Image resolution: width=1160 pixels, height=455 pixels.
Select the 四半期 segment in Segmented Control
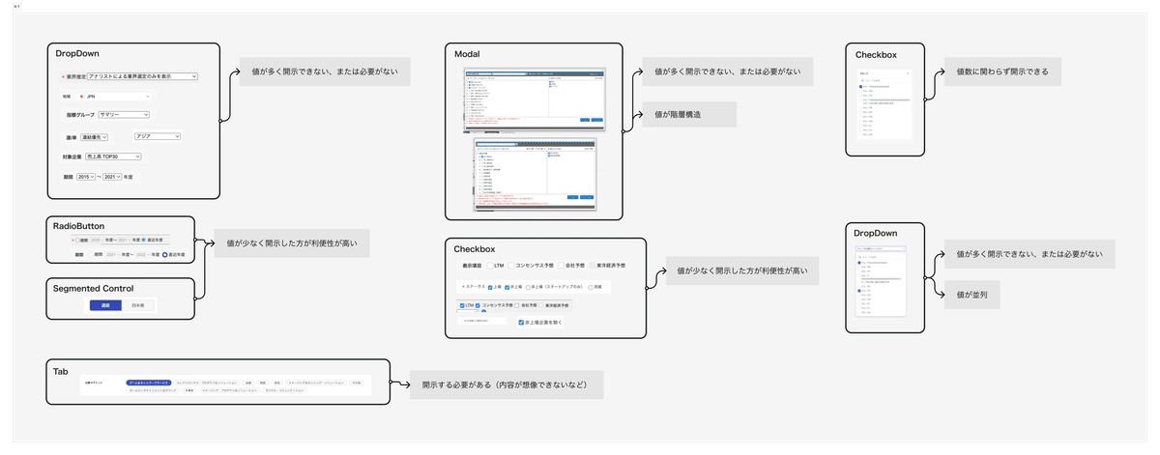point(139,305)
